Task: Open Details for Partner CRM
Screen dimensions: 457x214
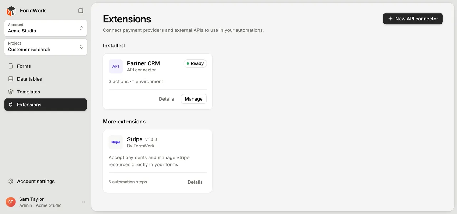Action: click(166, 99)
